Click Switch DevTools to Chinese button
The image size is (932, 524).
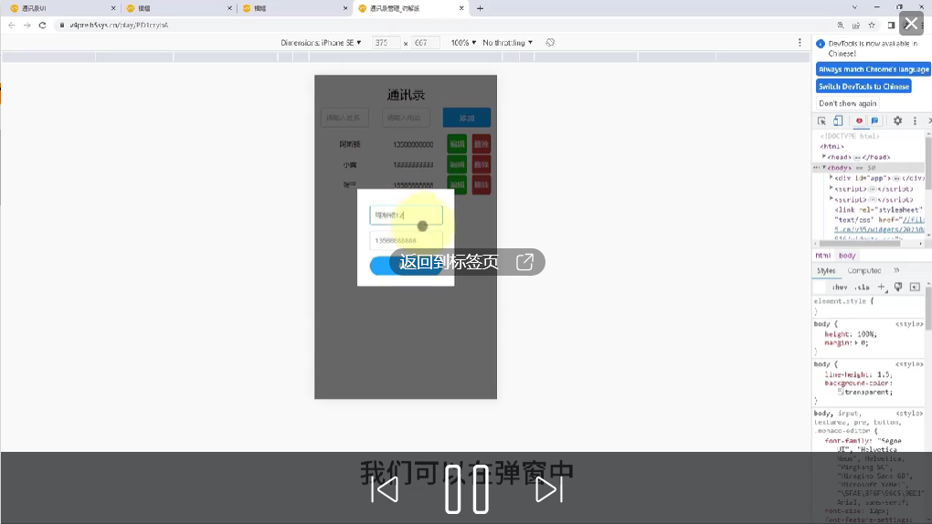coord(863,87)
